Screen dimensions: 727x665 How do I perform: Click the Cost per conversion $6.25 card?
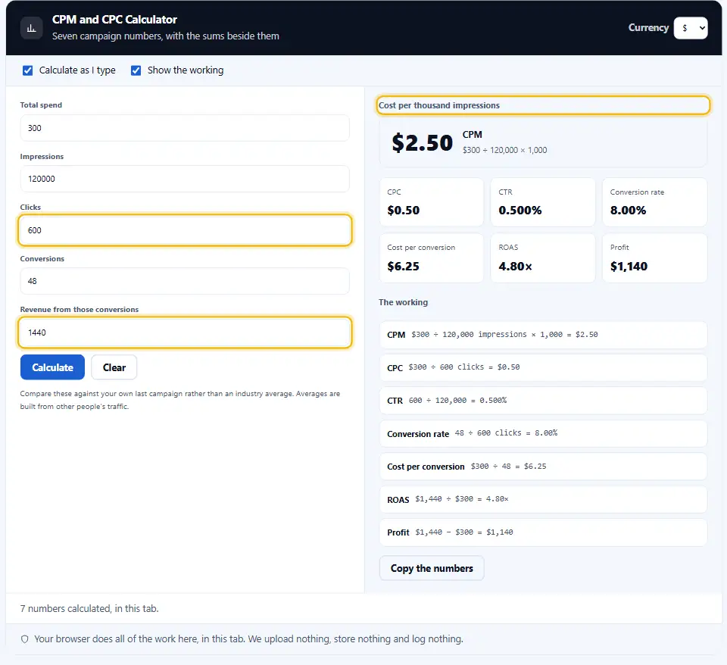click(x=431, y=258)
